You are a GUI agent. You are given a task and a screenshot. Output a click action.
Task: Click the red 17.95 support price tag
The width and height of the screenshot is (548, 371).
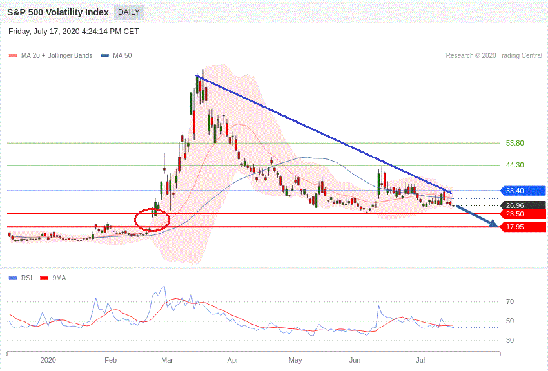tap(524, 227)
